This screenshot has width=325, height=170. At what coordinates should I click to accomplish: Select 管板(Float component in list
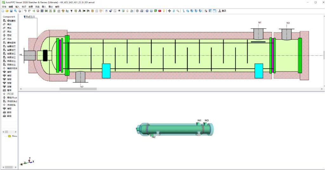10,98
